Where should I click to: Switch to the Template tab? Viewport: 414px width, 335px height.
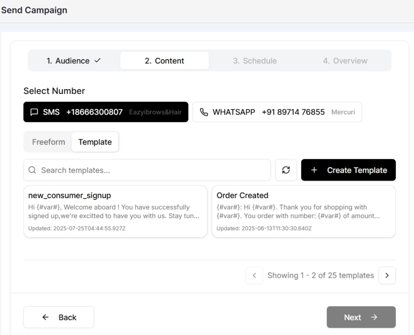pos(95,142)
